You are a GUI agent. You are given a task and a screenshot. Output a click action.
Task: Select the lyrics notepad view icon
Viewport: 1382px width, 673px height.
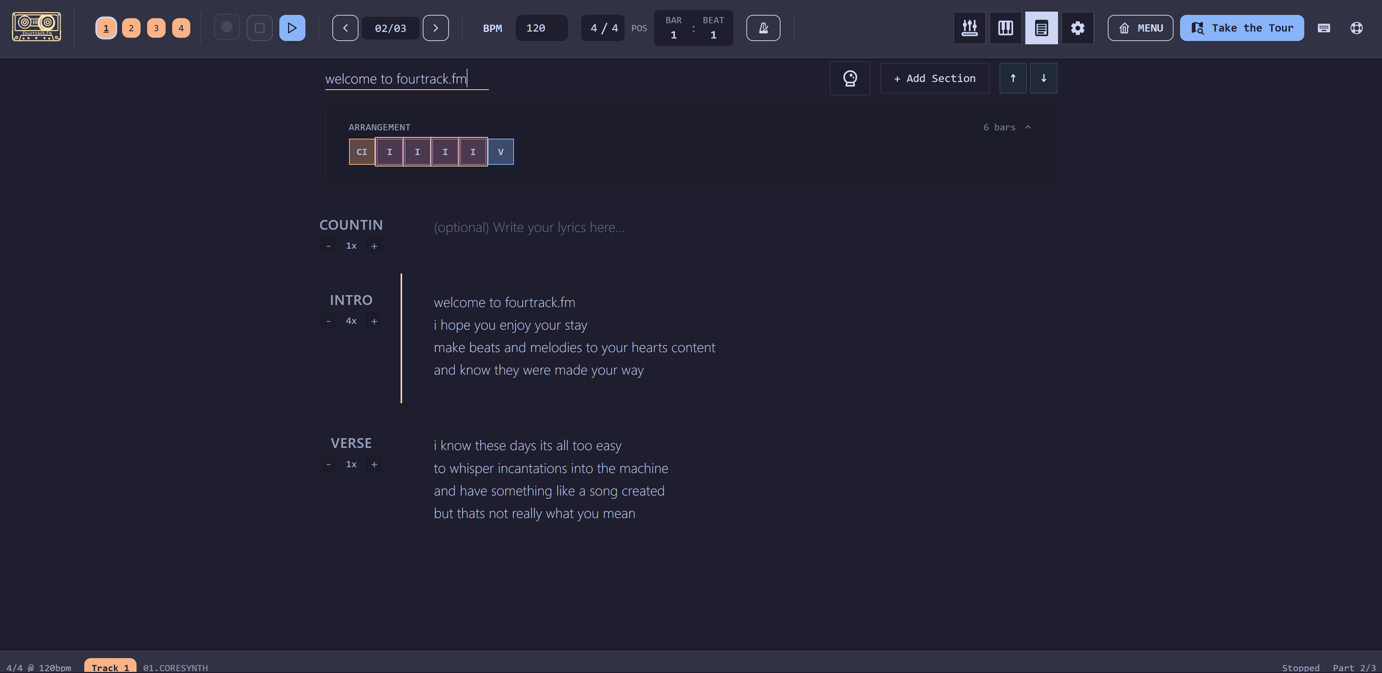coord(1041,27)
